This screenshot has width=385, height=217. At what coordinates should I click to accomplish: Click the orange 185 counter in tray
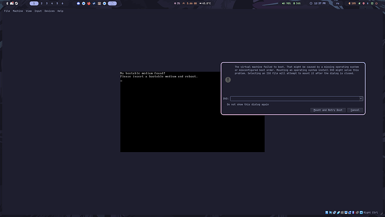tap(352, 3)
